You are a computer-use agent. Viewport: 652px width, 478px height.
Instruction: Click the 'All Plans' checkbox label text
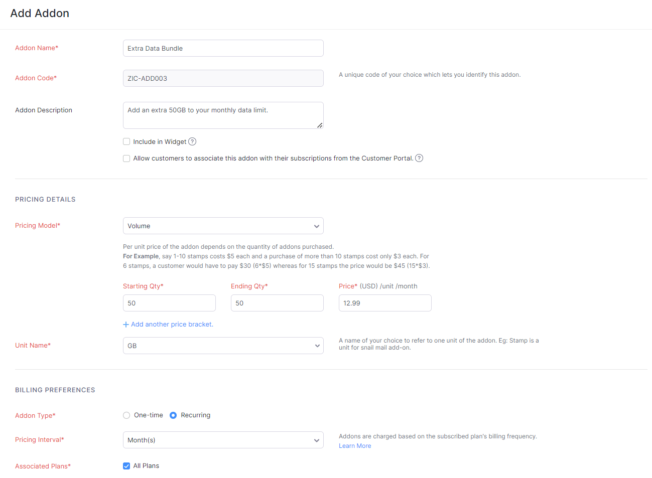(x=146, y=465)
